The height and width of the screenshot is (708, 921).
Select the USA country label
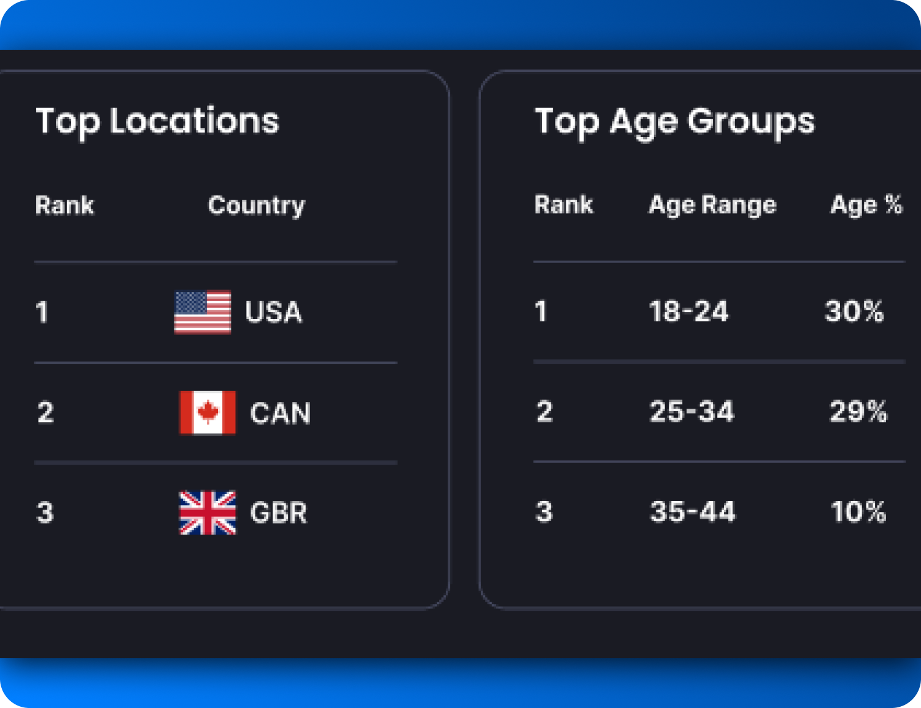pyautogui.click(x=273, y=312)
